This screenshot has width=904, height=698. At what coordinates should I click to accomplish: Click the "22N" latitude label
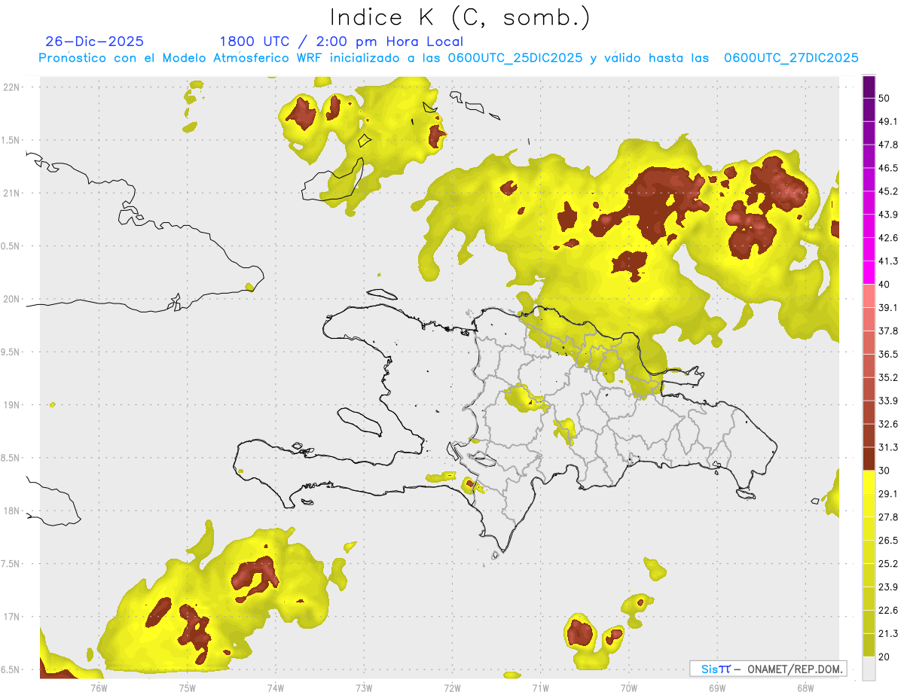coord(11,87)
